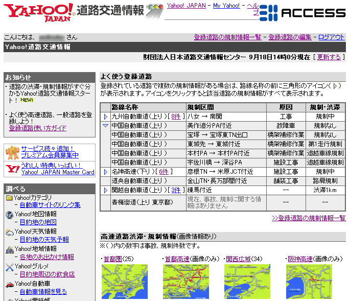Open the Yahoo! JAPAN Master Card link
The image size is (350, 301).
[x=58, y=169]
